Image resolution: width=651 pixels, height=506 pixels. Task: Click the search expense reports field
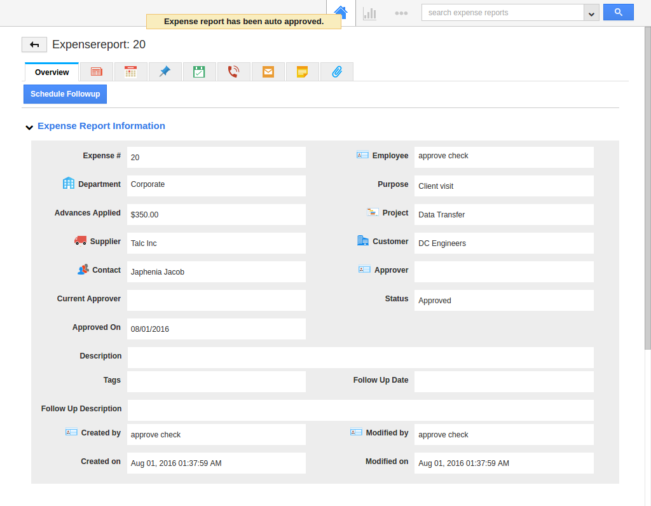tap(502, 13)
